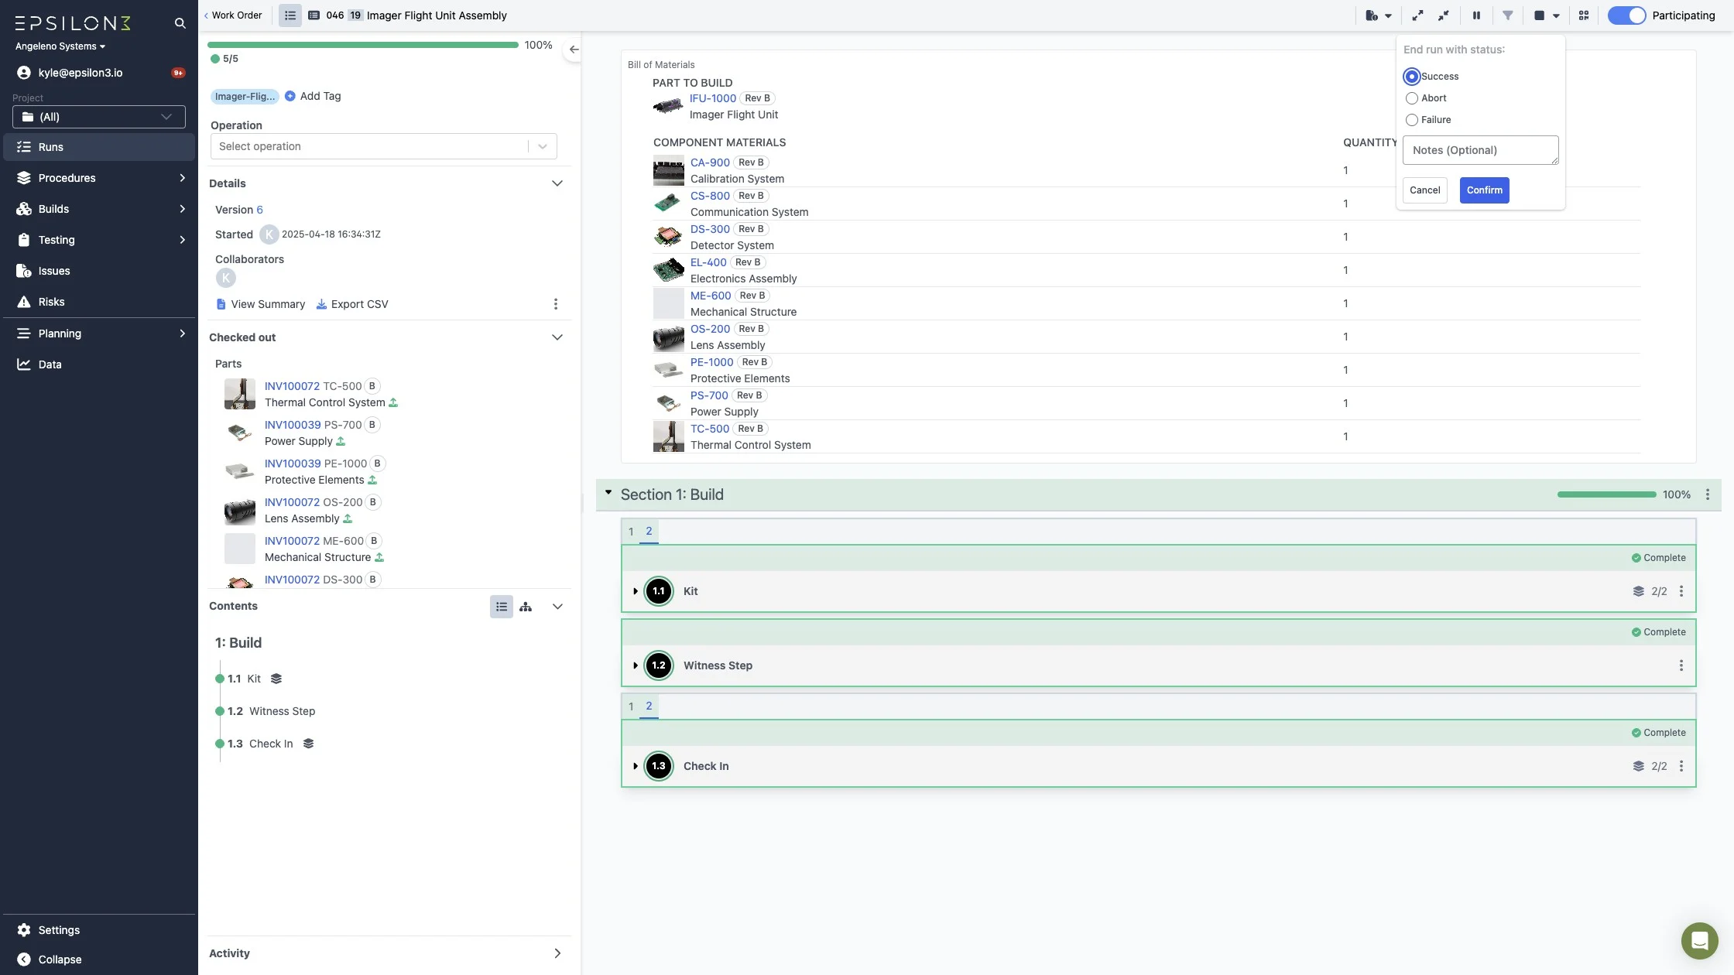
Task: Select the Failure radio option
Action: coord(1412,120)
